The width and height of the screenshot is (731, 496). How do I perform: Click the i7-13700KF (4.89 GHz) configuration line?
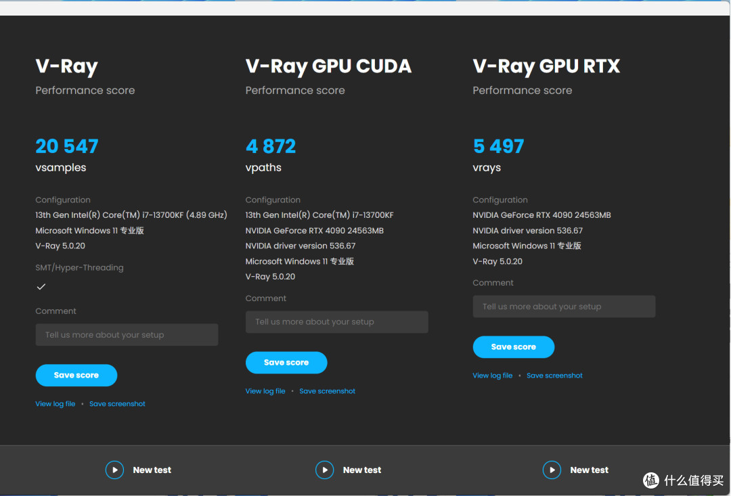point(131,215)
